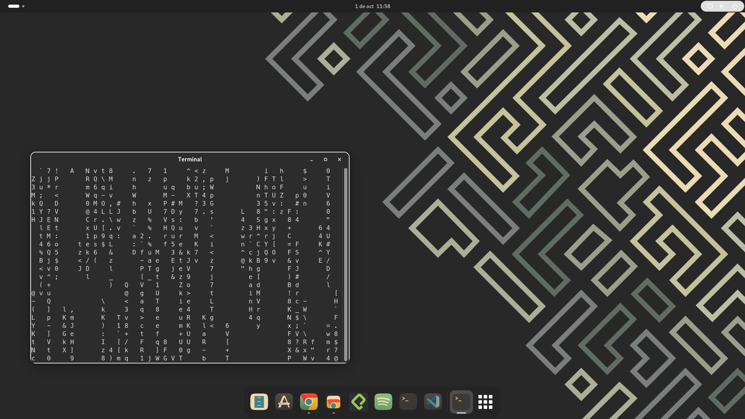Open calendar from date and time
745x419 pixels.
372,6
